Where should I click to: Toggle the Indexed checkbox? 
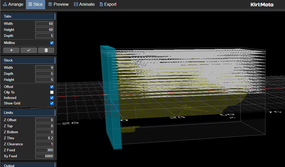pos(52,98)
